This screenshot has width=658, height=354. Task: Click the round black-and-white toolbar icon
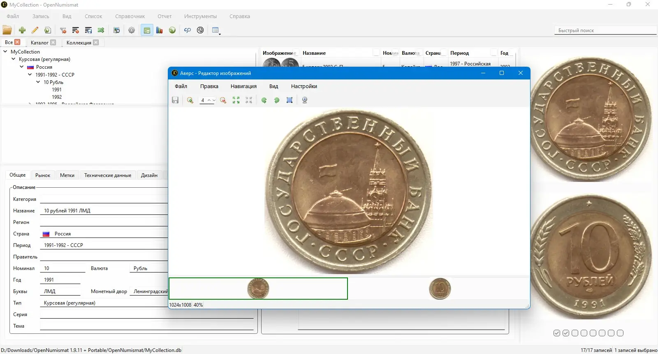200,30
